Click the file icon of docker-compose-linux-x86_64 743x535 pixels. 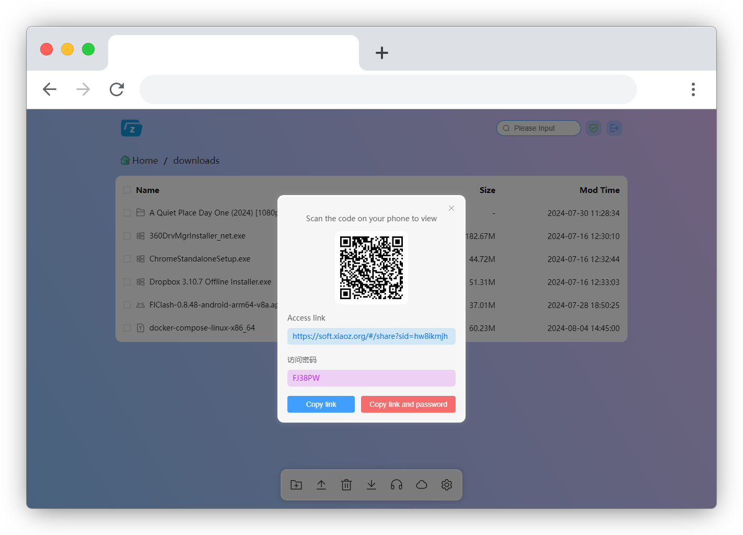141,328
